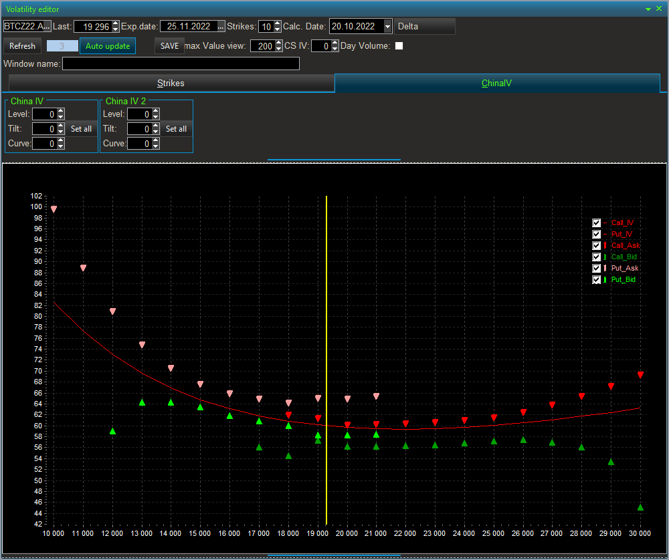Click the splitter handle above the chart
This screenshot has width=669, height=560.
(x=334, y=160)
